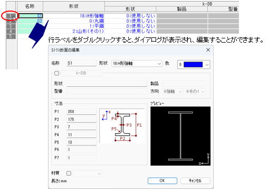The image size is (269, 192).
Task: Click the H-section dimension diagram
Action: 122,126
